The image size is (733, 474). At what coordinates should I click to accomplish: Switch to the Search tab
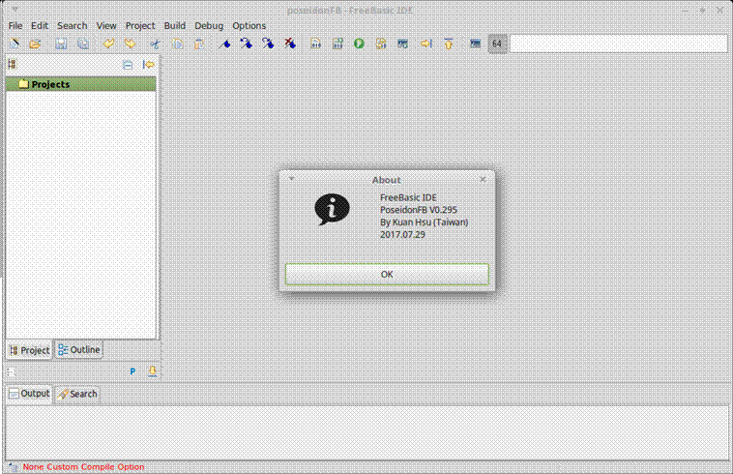tap(77, 394)
